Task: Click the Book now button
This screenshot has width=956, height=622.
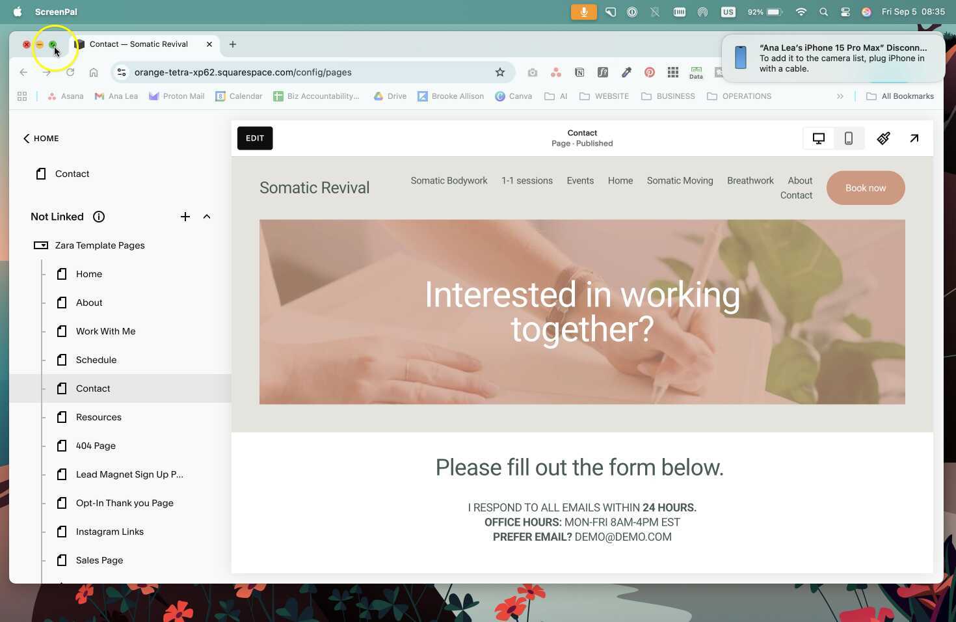Action: point(865,187)
